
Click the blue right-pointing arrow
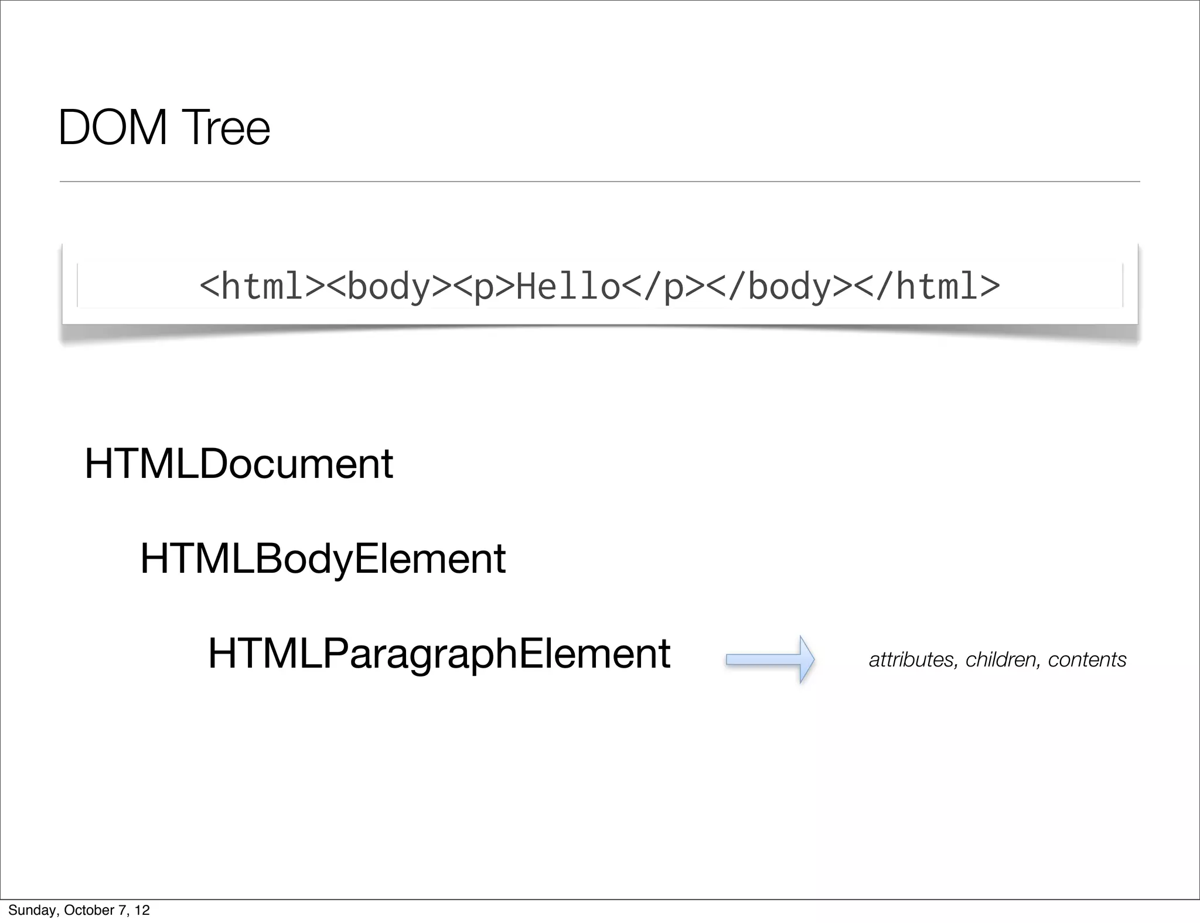(x=770, y=659)
